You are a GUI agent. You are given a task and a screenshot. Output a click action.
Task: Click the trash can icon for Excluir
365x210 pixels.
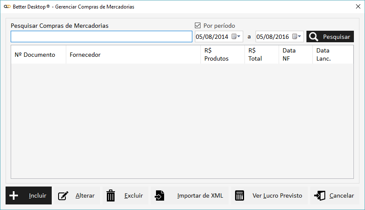(x=111, y=195)
